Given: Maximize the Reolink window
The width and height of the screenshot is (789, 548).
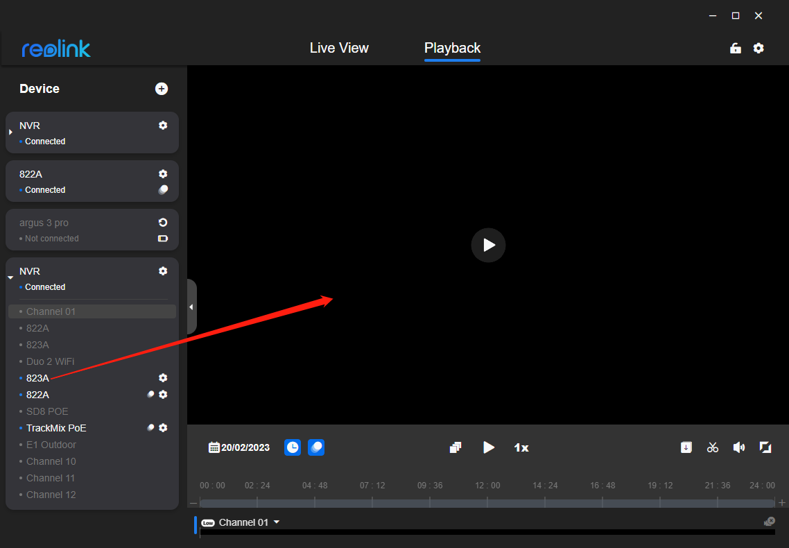Looking at the screenshot, I should (x=736, y=15).
